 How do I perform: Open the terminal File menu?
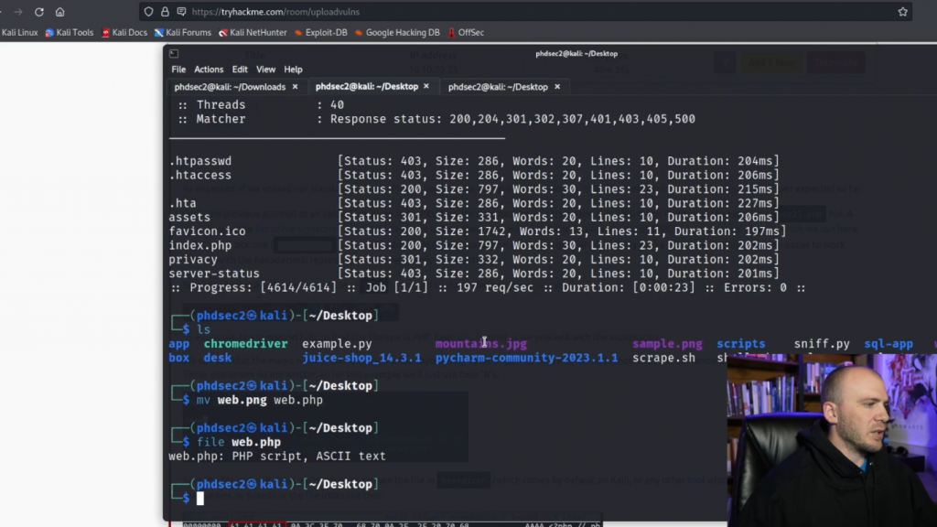(178, 70)
